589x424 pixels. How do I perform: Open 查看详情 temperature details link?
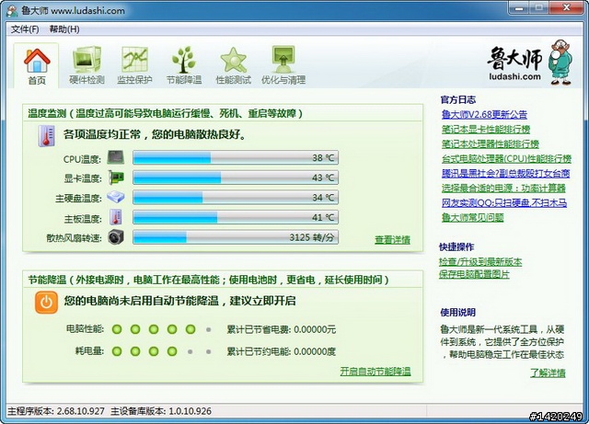tap(393, 240)
